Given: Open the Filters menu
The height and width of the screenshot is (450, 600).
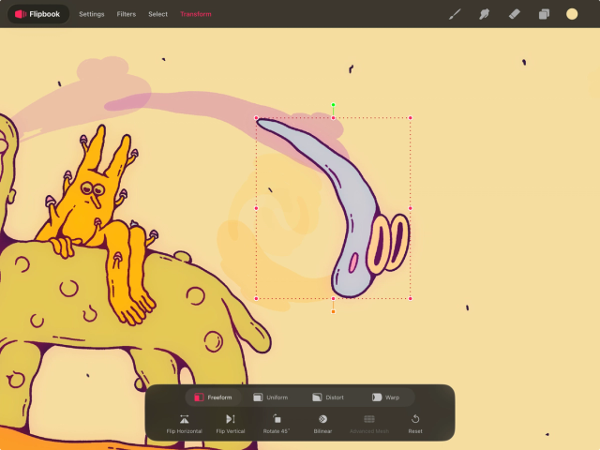Looking at the screenshot, I should tap(126, 14).
